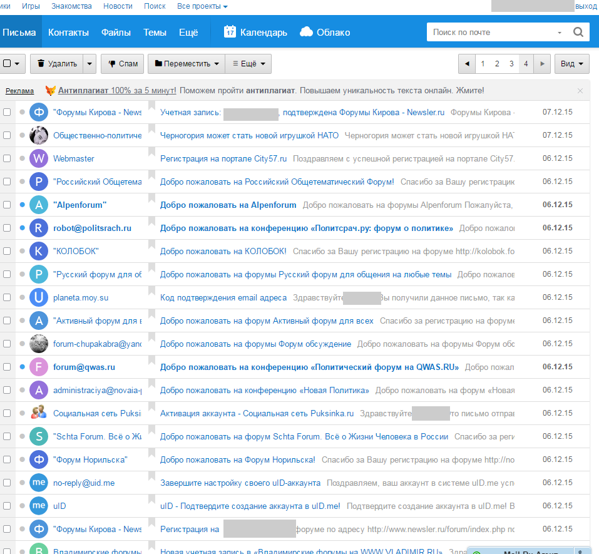
Task: Open the Облако cloud icon
Action: (306, 32)
